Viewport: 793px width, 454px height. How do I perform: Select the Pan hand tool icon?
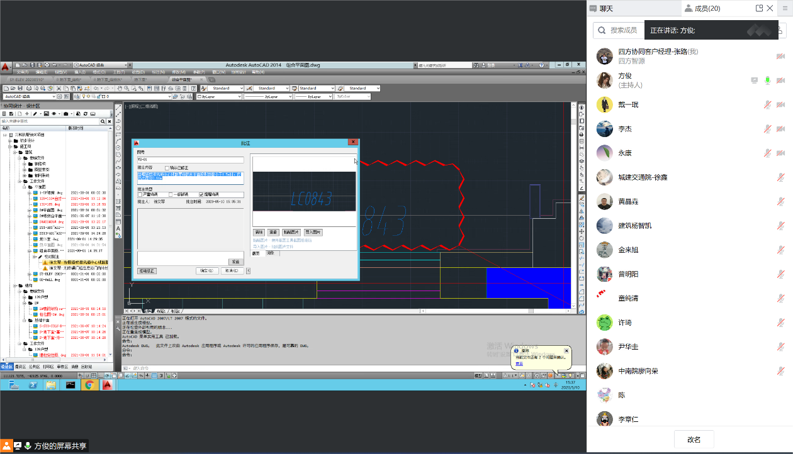coord(119,88)
